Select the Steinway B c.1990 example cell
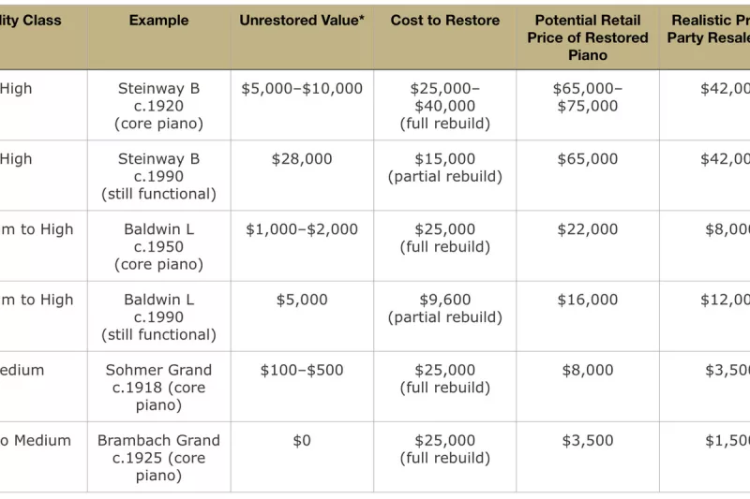 click(158, 176)
